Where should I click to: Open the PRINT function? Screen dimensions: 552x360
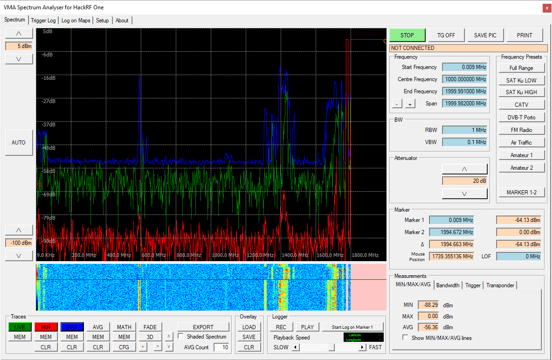point(524,35)
